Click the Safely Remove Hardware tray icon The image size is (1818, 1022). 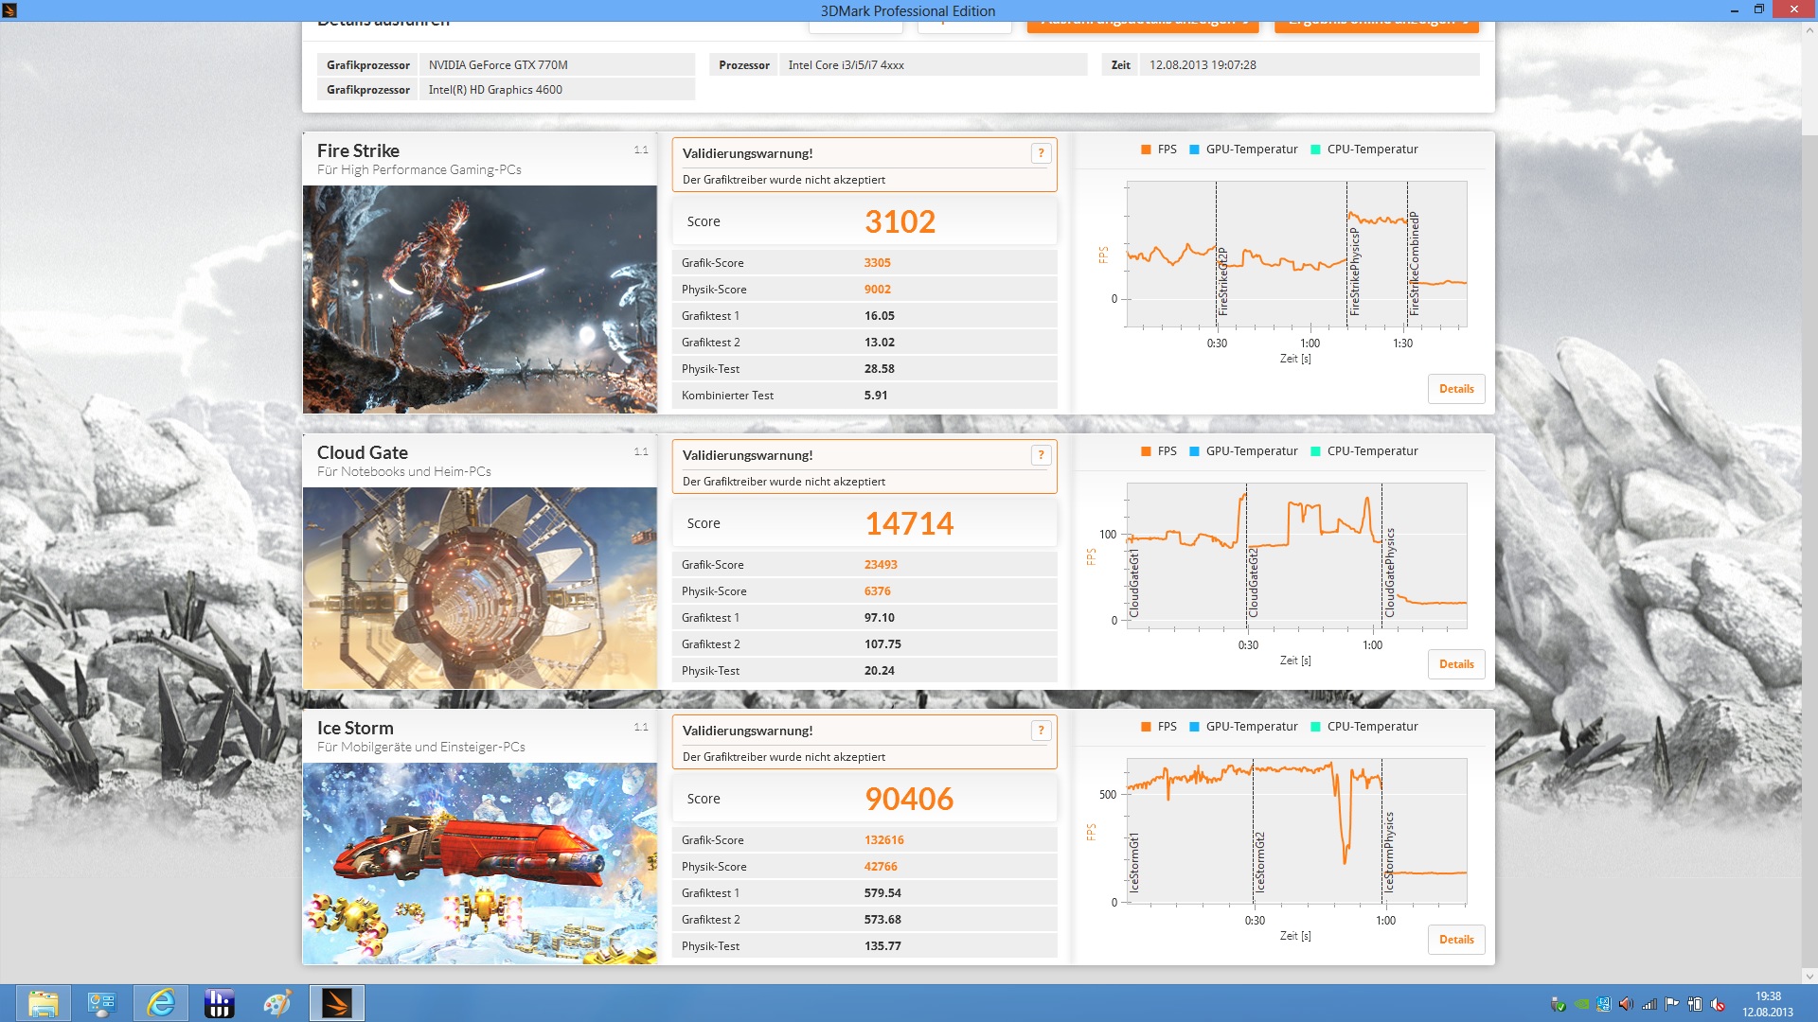tap(1558, 1004)
